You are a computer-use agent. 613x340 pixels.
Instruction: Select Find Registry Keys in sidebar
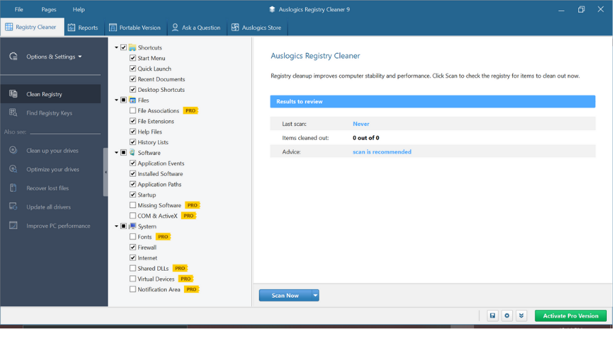(50, 113)
